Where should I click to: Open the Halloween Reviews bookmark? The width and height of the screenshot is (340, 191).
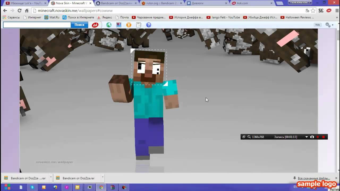click(x=297, y=17)
